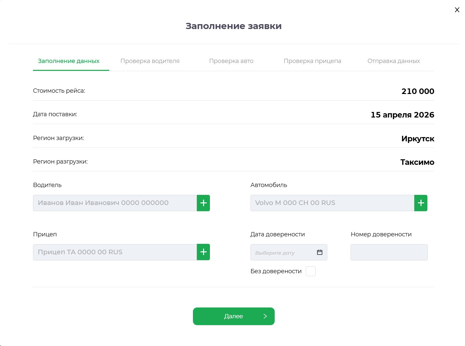Click the green 'Далее' button
This screenshot has width=465, height=346.
(x=234, y=316)
